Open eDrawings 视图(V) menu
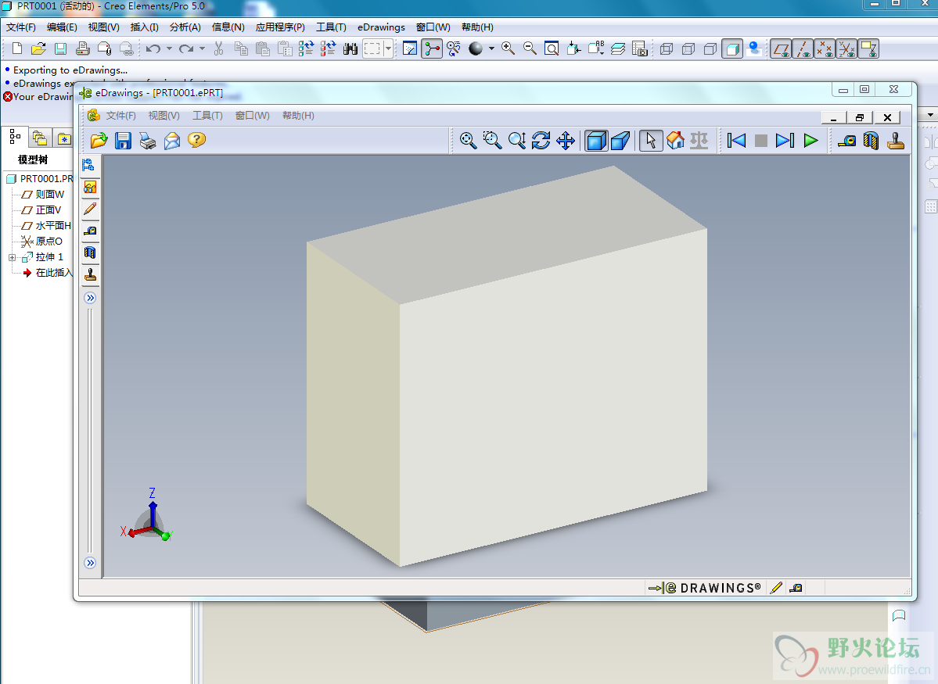This screenshot has height=684, width=938. pyautogui.click(x=164, y=116)
